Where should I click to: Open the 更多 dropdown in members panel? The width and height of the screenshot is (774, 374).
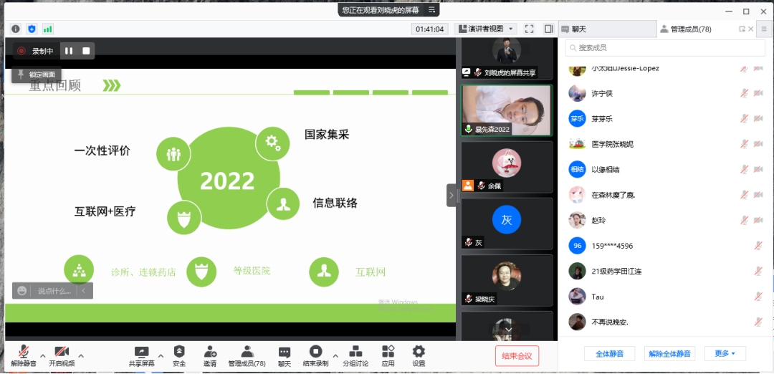[x=725, y=354]
